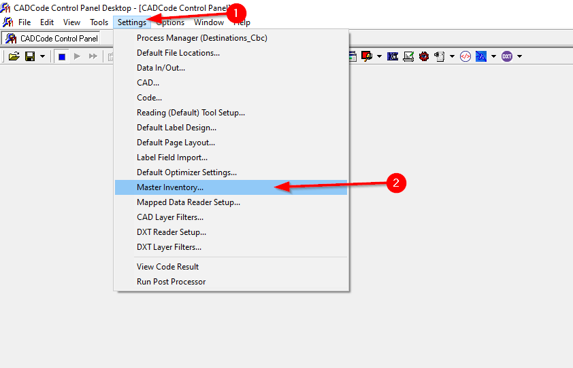
Task: Open Default Optimizer Settings
Action: click(x=231, y=172)
